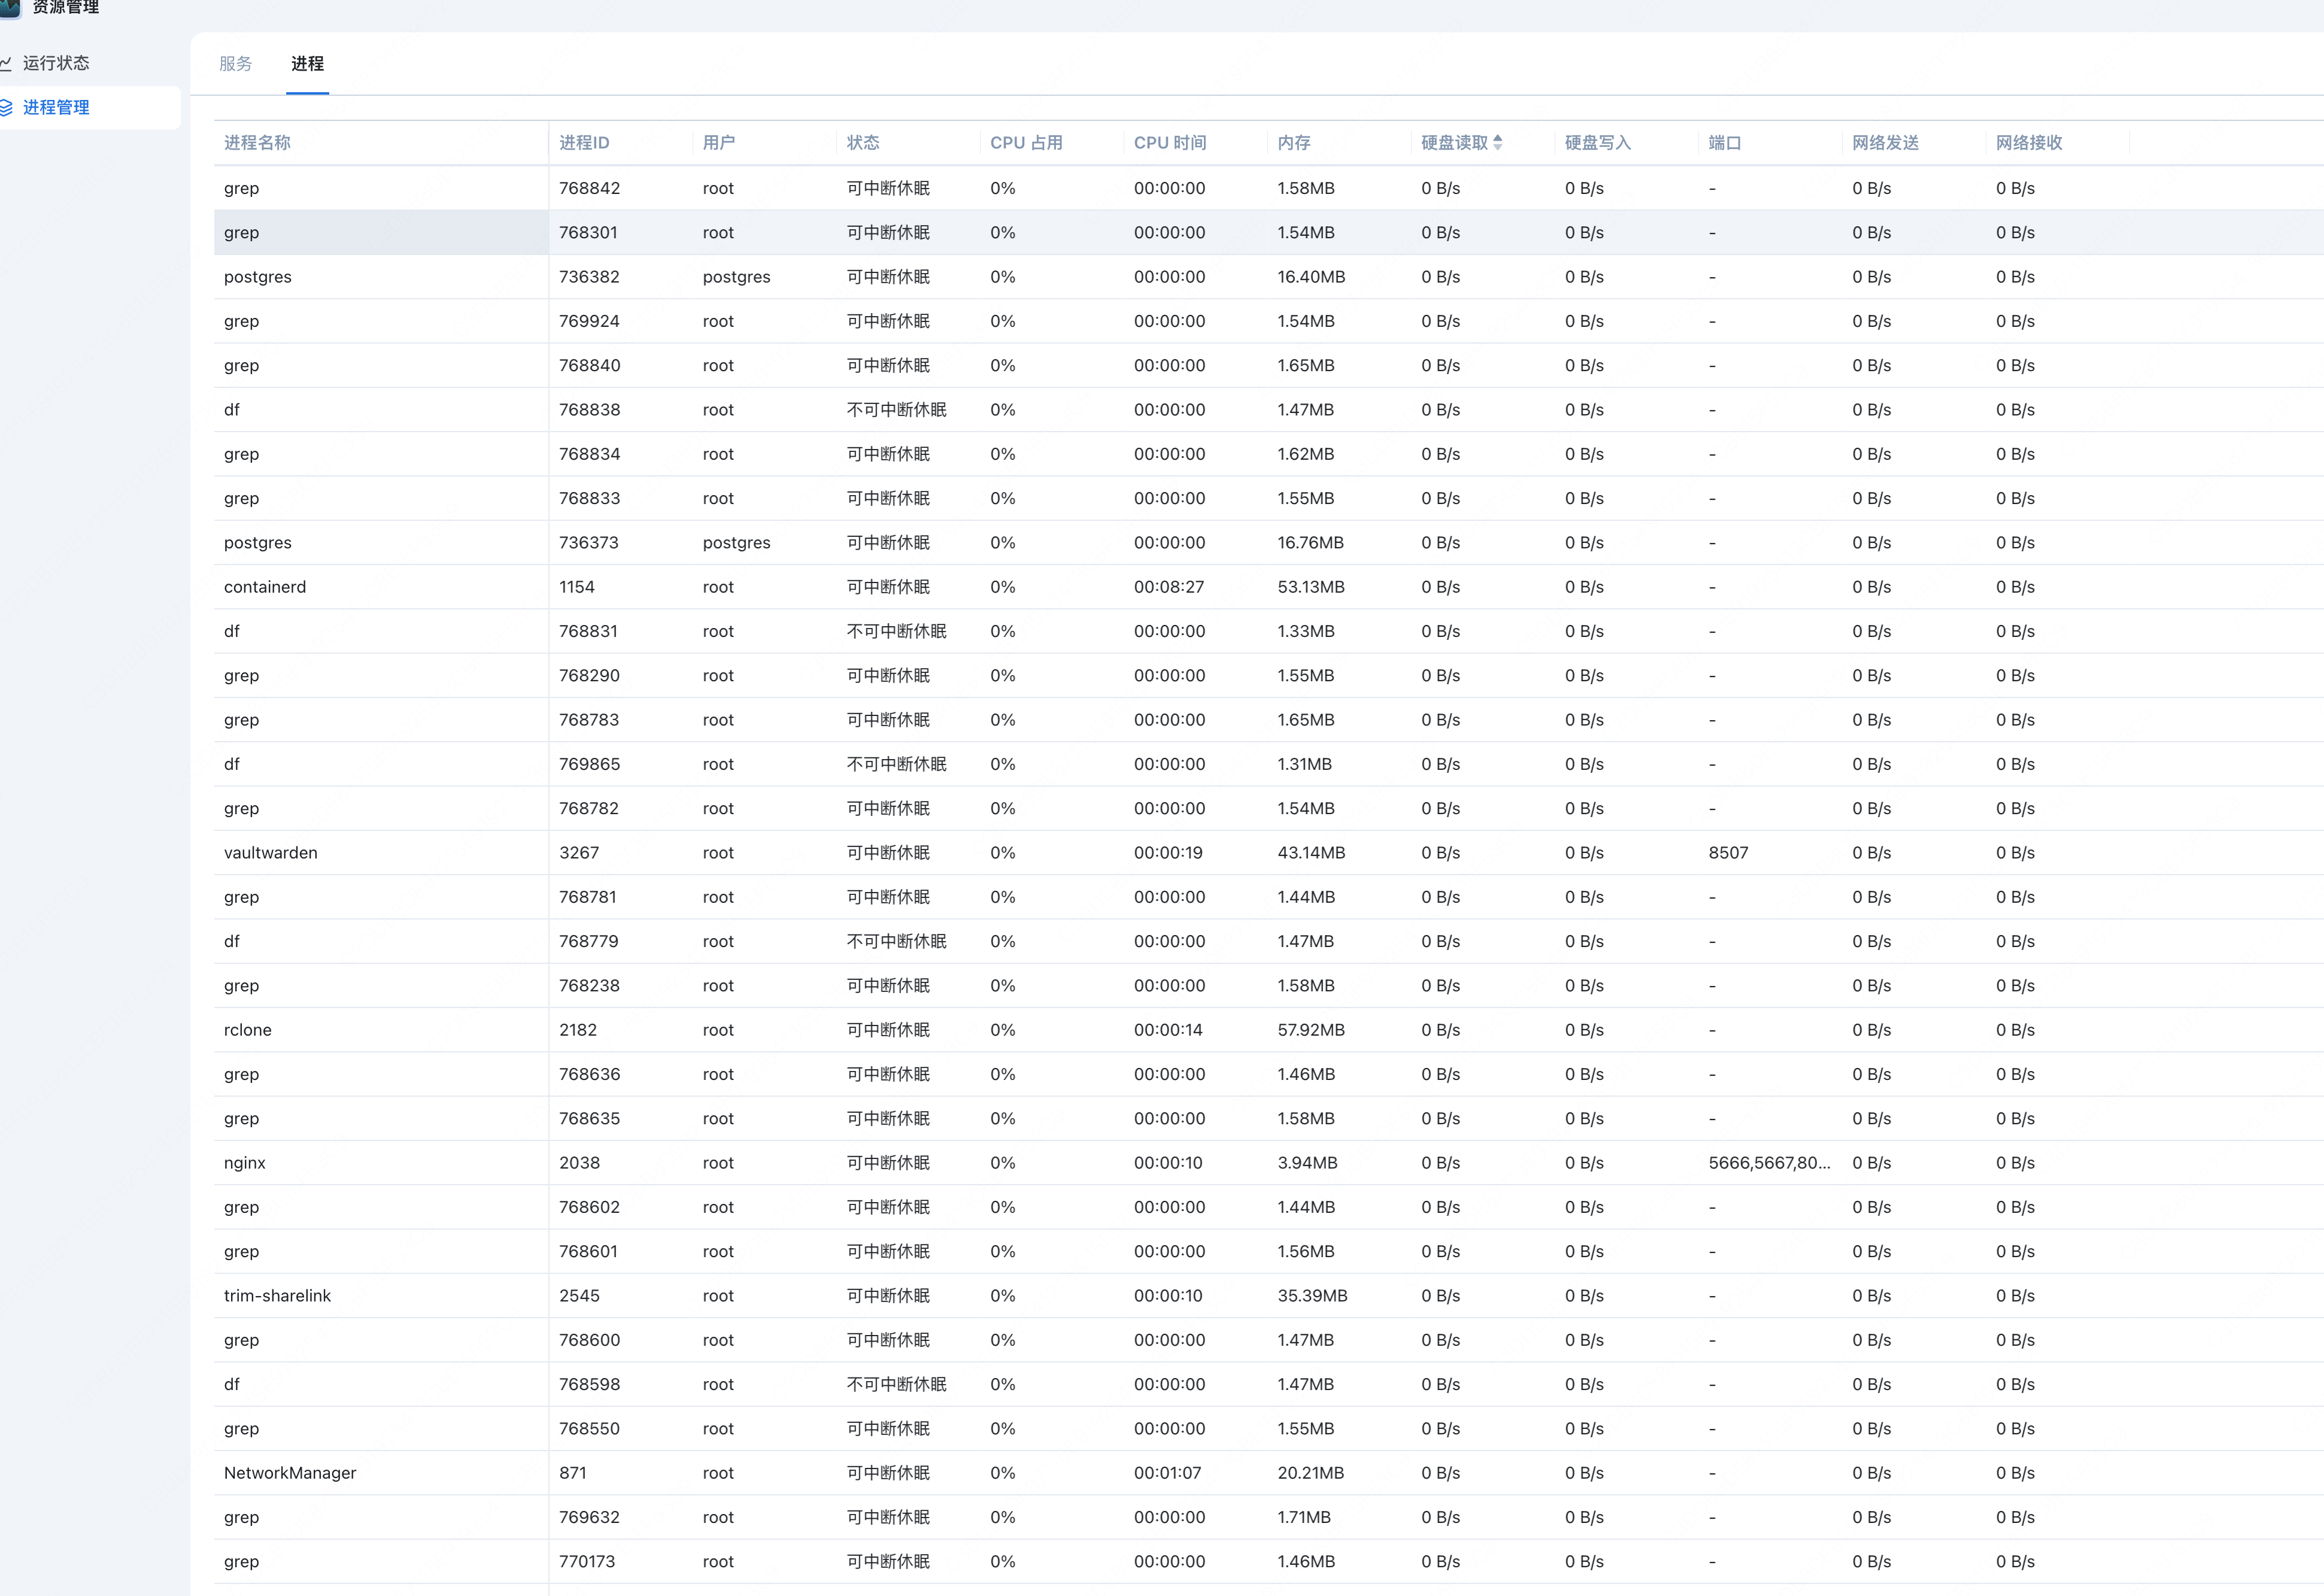Click the 网络接收 column header
Image resolution: width=2324 pixels, height=1596 pixels.
2028,143
